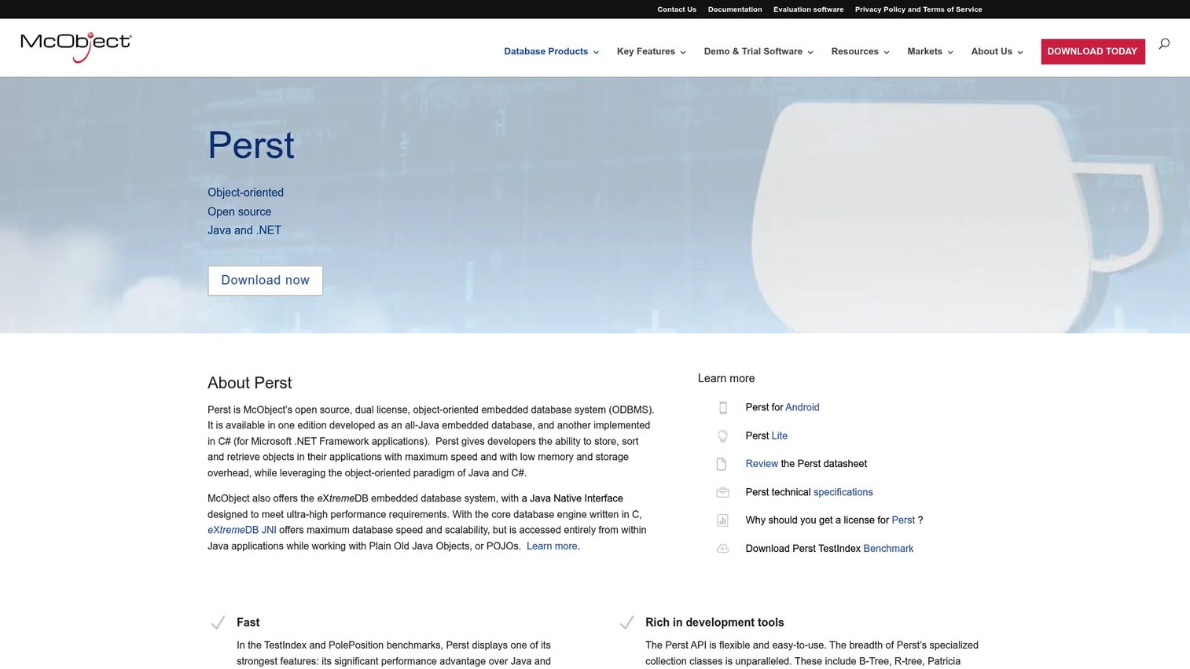
Task: Open the Perst Lite link
Action: [x=779, y=436]
